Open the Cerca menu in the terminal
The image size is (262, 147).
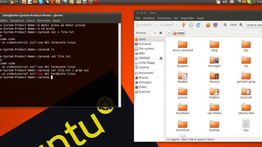tap(30, 21)
